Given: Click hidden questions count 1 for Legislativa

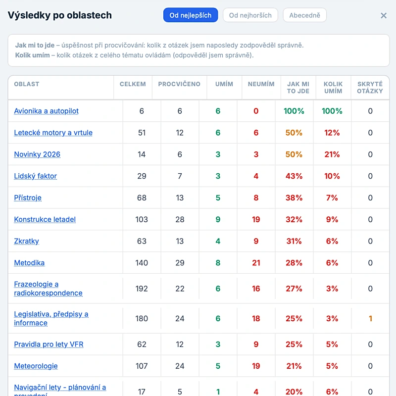Looking at the screenshot, I should point(370,318).
